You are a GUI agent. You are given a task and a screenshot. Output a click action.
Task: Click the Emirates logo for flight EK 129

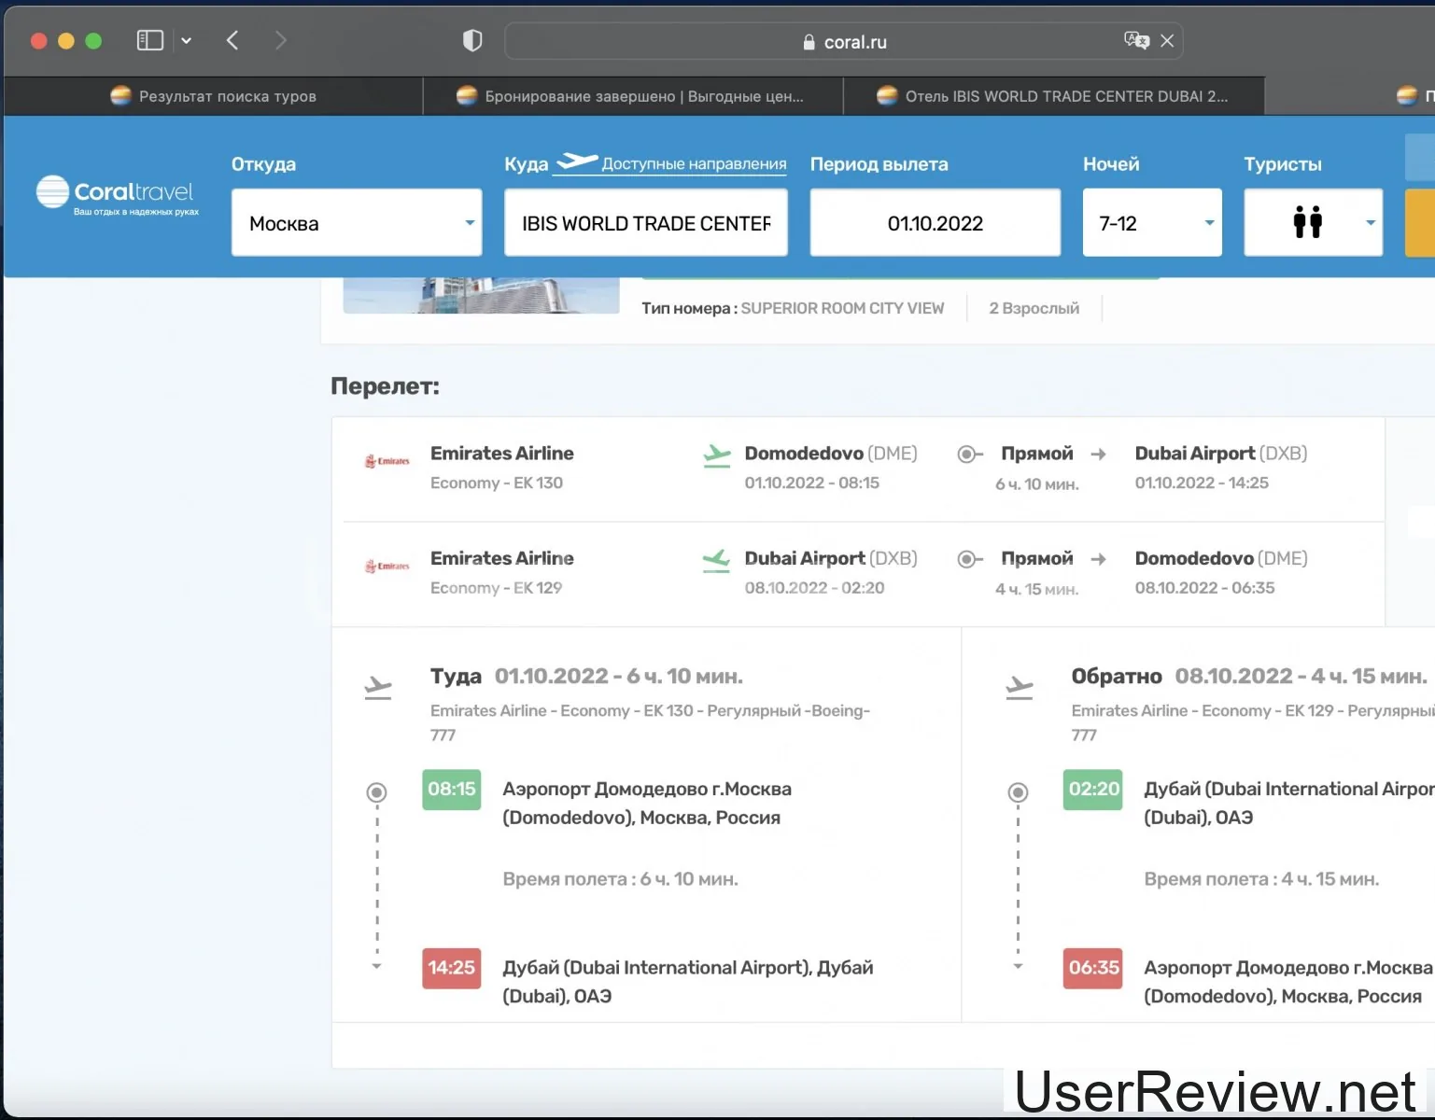point(387,567)
